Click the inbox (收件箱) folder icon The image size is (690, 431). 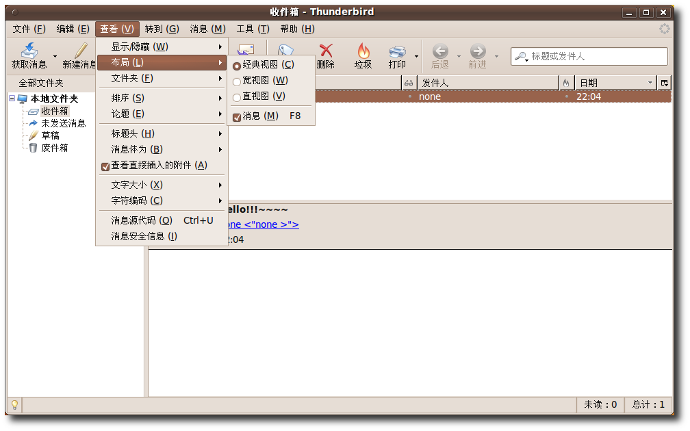pyautogui.click(x=34, y=112)
